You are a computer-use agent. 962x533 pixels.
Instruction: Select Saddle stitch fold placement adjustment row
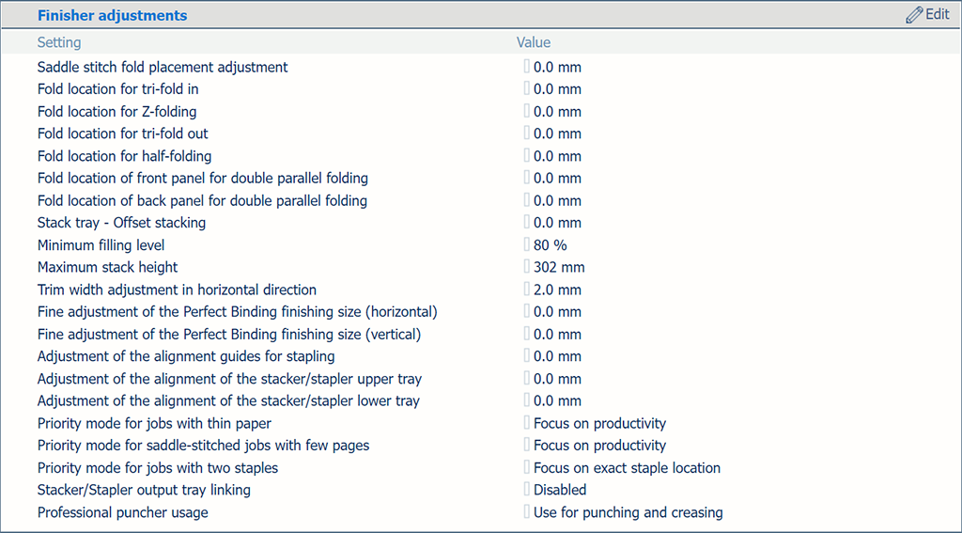(481, 67)
